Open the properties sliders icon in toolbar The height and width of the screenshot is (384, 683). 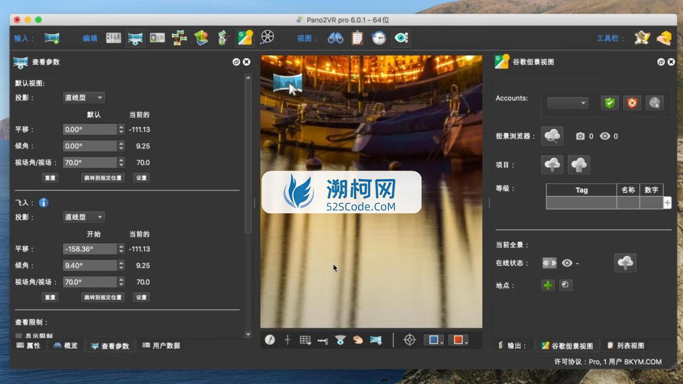(113, 38)
